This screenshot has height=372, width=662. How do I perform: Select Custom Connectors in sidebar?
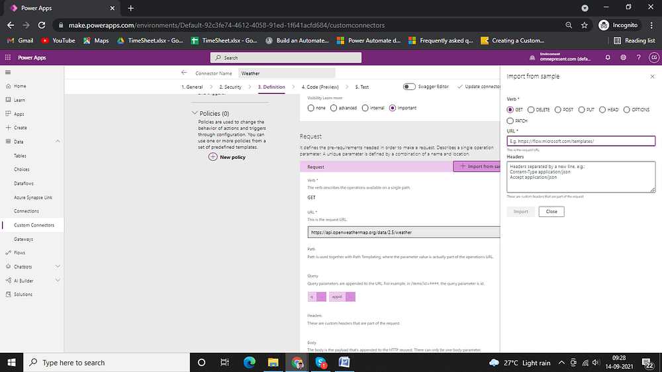coord(34,225)
